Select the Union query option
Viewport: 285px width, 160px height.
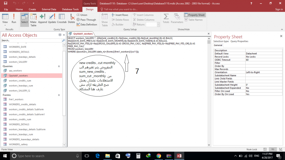(82, 15)
